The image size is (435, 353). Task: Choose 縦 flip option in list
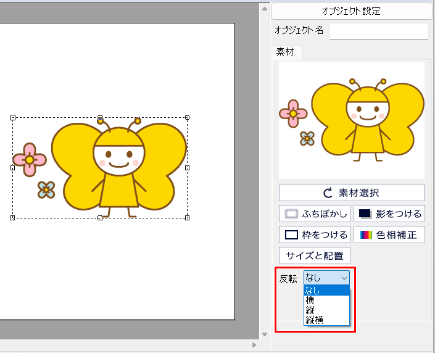(x=326, y=310)
